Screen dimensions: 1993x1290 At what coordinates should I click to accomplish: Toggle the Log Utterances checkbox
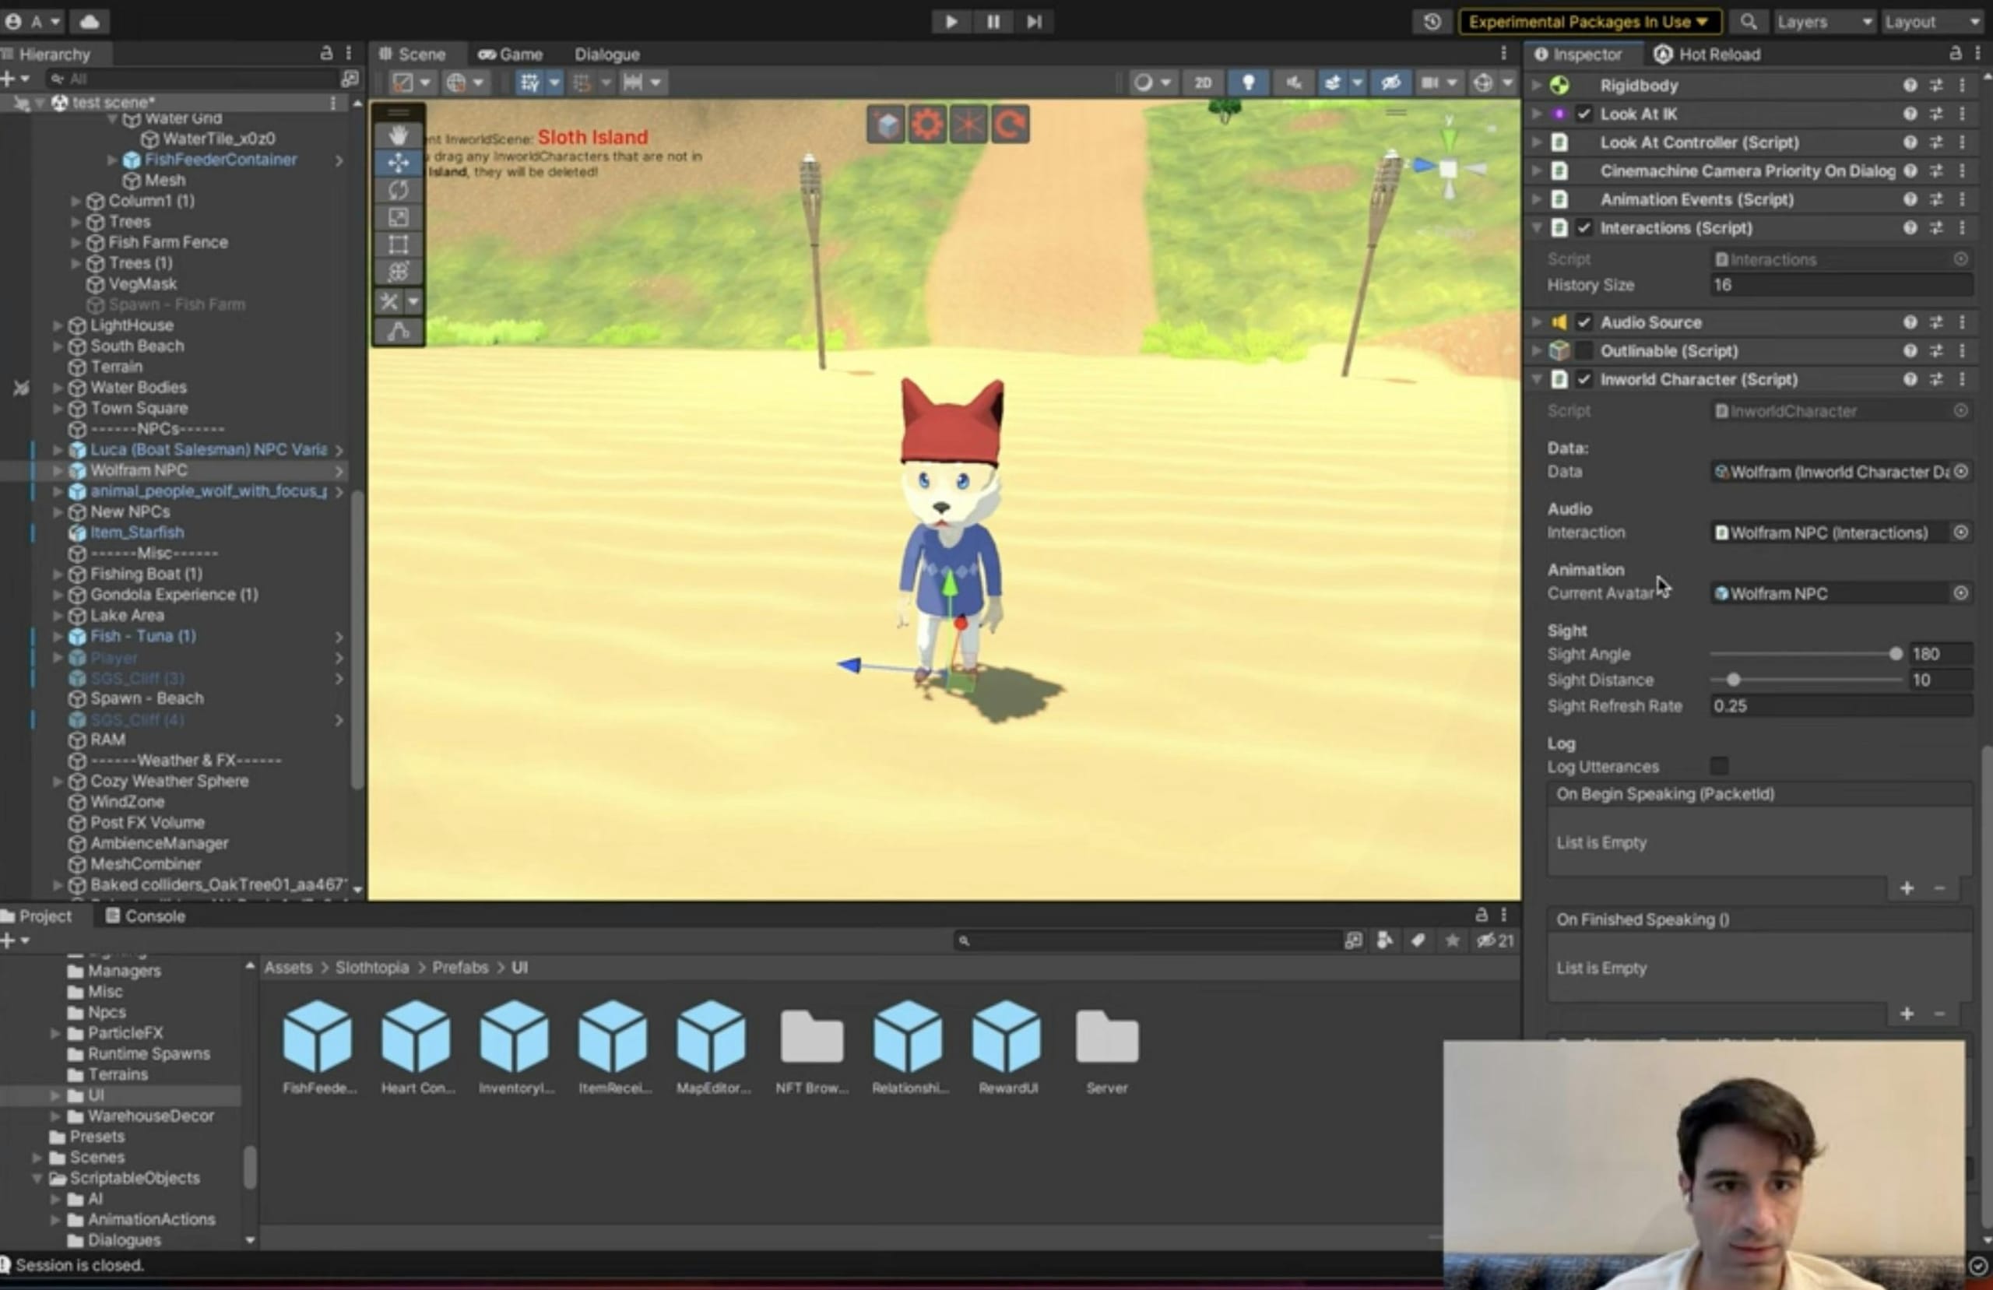click(x=1719, y=765)
